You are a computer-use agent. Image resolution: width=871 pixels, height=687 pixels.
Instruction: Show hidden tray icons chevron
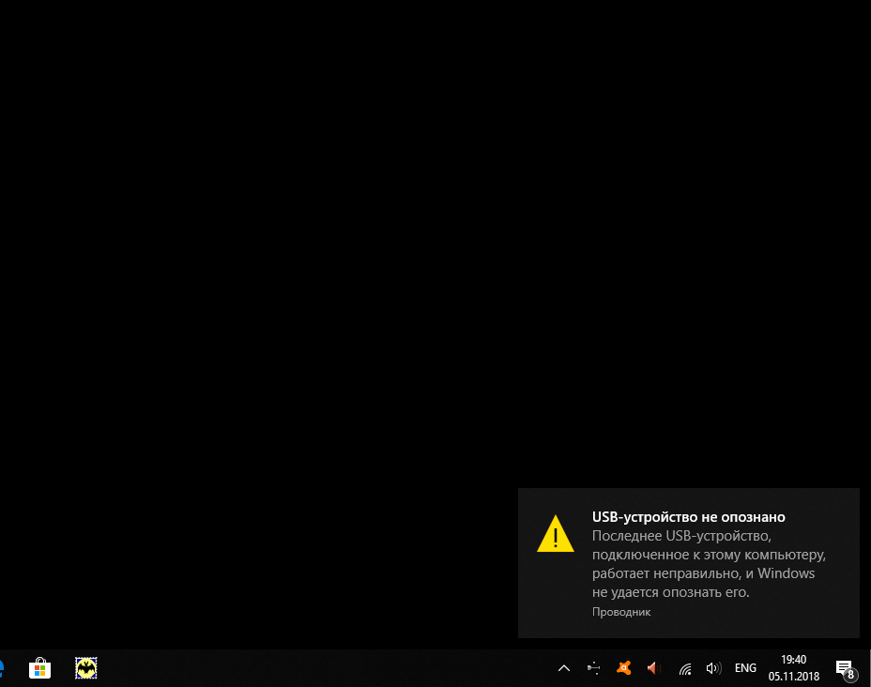(x=564, y=668)
